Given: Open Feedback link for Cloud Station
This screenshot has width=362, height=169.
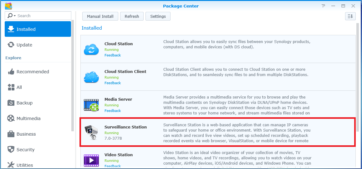Looking at the screenshot, I should tap(113, 55).
